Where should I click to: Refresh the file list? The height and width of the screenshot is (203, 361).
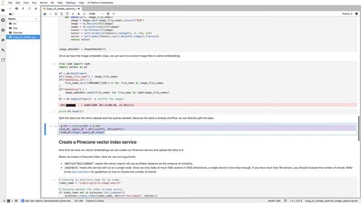[29, 8]
